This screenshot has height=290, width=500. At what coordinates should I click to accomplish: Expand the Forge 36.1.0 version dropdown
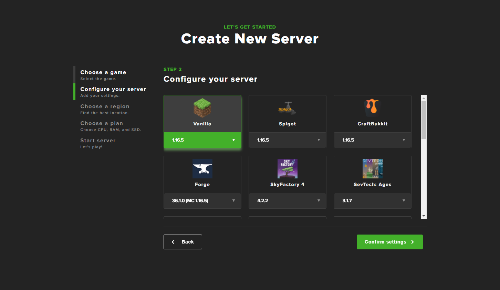202,201
